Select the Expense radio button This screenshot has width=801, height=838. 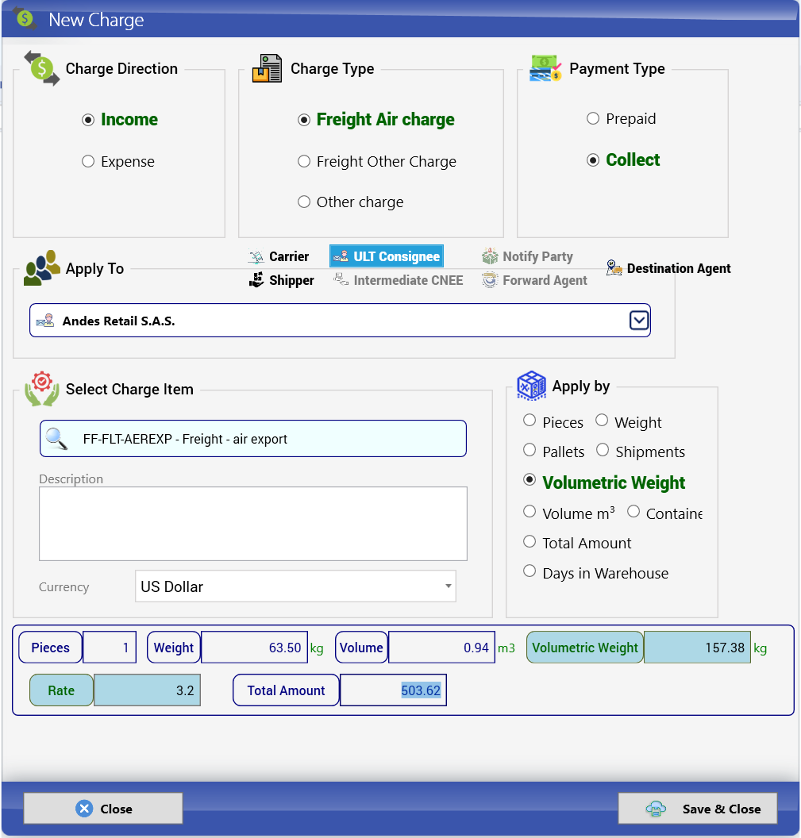tap(88, 161)
